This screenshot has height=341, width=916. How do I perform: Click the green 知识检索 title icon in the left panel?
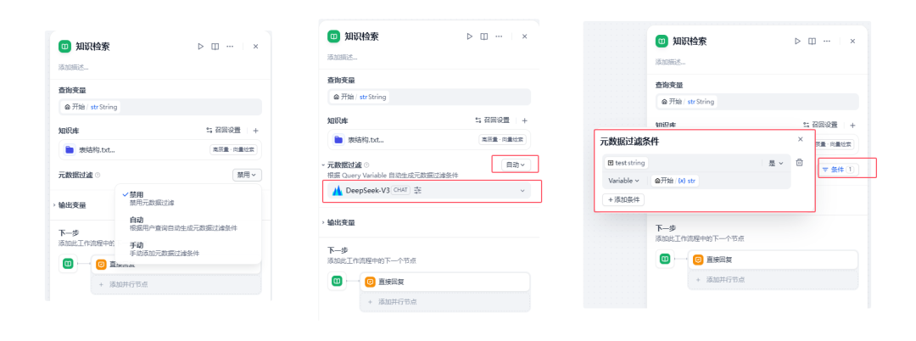(x=64, y=47)
